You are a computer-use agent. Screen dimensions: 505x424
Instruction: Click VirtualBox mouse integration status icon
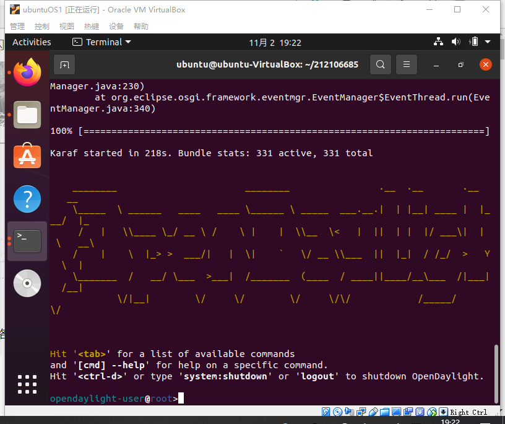pos(432,412)
